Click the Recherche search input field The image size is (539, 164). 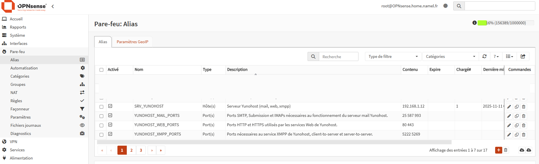coord(338,57)
